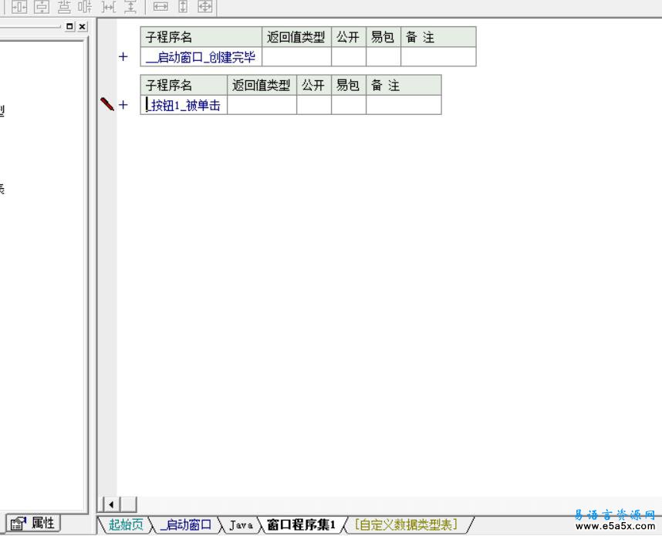Image resolution: width=662 pixels, height=536 pixels.
Task: Switch to the 属性 panel tab
Action: click(33, 524)
